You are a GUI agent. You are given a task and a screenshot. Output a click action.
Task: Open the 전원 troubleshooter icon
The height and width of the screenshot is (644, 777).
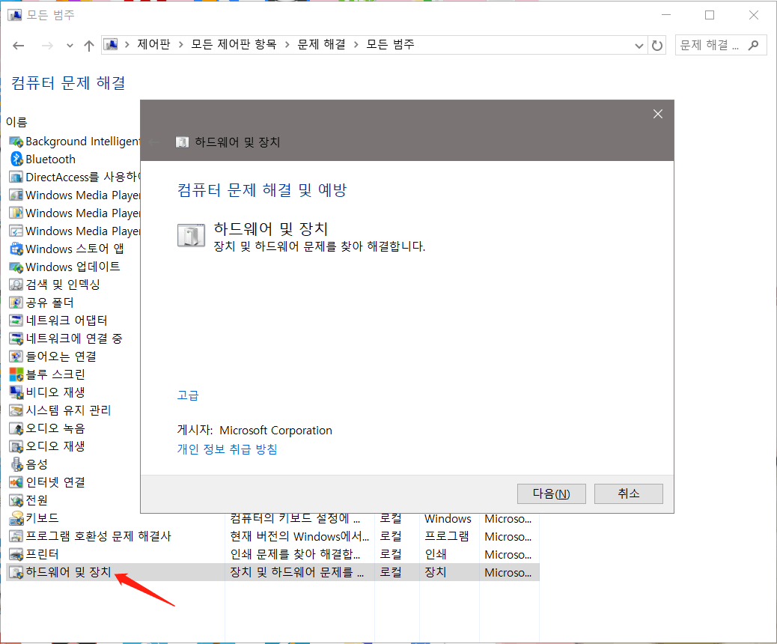pyautogui.click(x=16, y=499)
